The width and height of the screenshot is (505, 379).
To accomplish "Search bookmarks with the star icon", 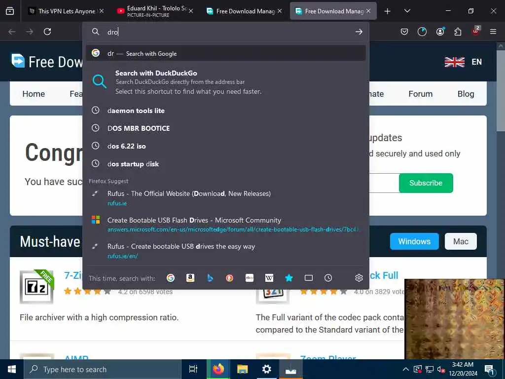I will pos(289,278).
